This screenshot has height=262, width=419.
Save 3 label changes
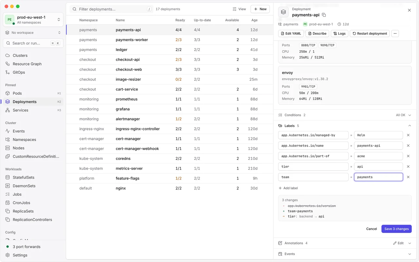(396, 229)
